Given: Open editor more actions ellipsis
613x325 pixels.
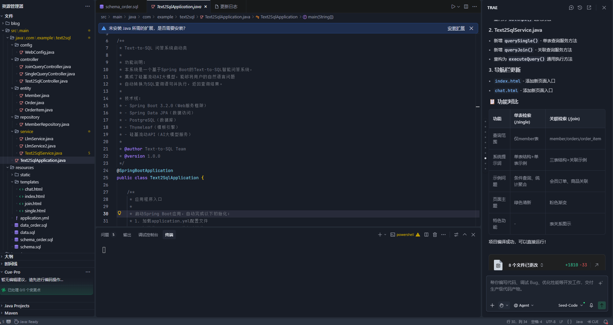Looking at the screenshot, I should [475, 7].
